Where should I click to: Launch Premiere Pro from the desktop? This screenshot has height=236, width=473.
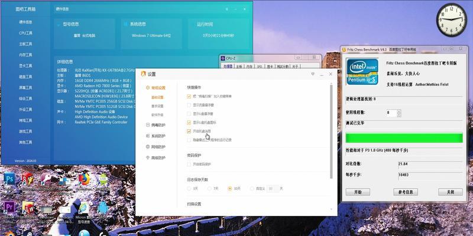coord(9,208)
